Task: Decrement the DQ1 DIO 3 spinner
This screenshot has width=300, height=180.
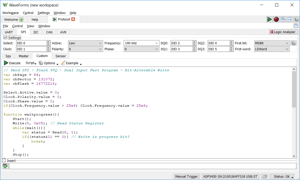Action: (x=194, y=51)
